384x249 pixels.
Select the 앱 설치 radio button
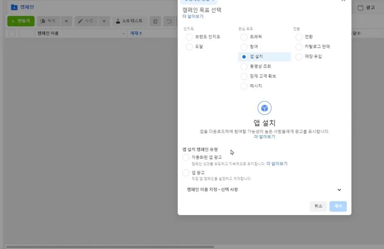(244, 57)
